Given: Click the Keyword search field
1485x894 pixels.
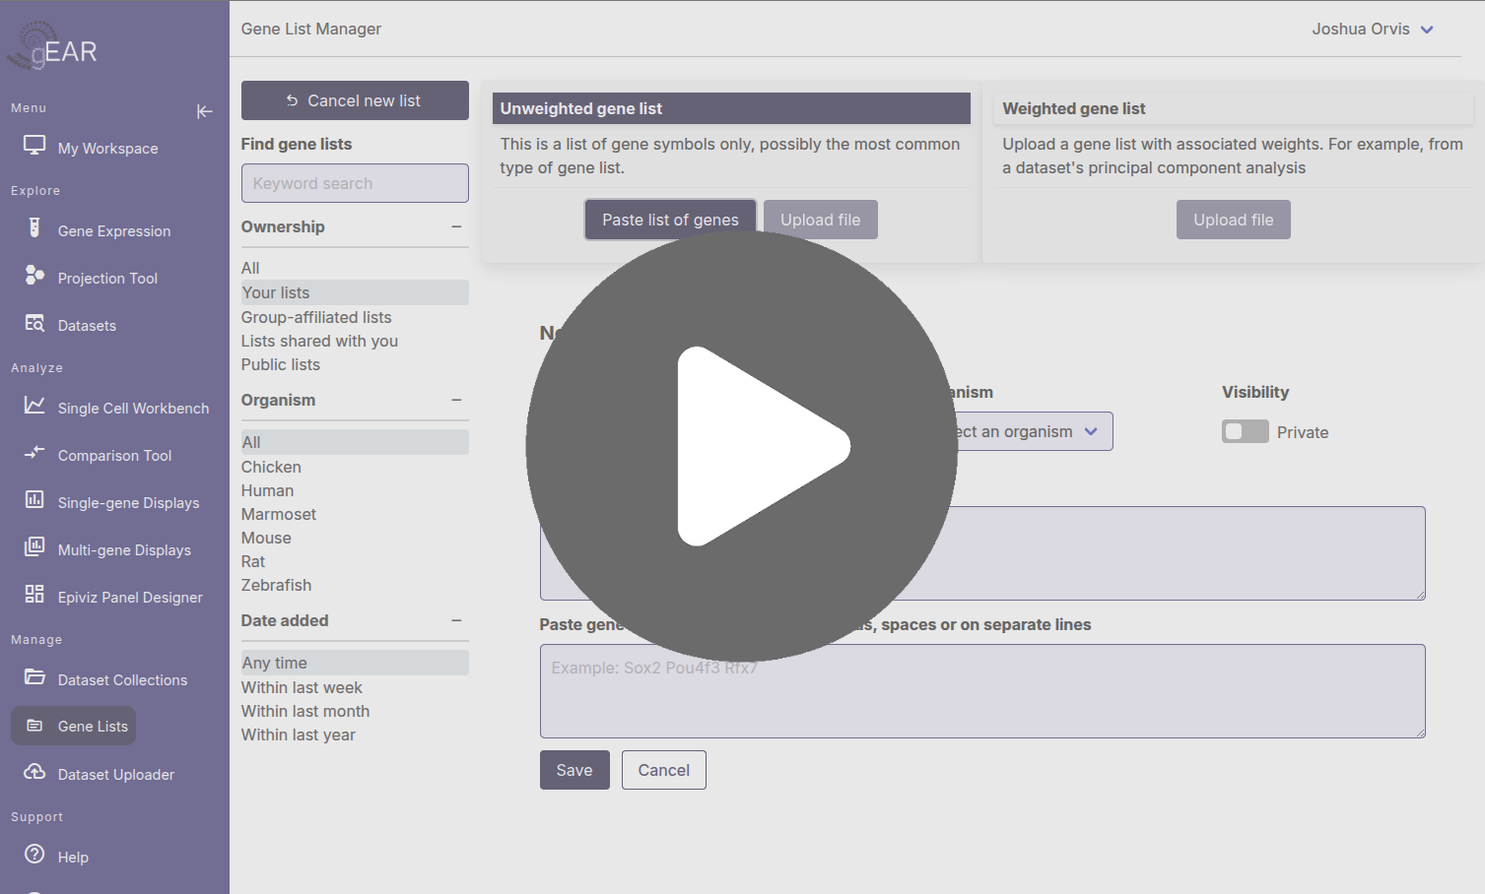Looking at the screenshot, I should click(x=354, y=183).
